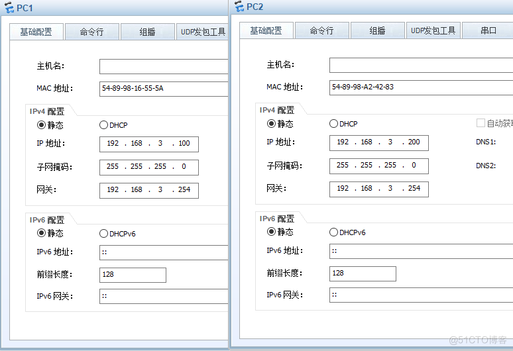Viewport: 513px width, 351px height.
Task: Click PC2 IP 地址 field 192.168.3.200
Action: point(379,143)
